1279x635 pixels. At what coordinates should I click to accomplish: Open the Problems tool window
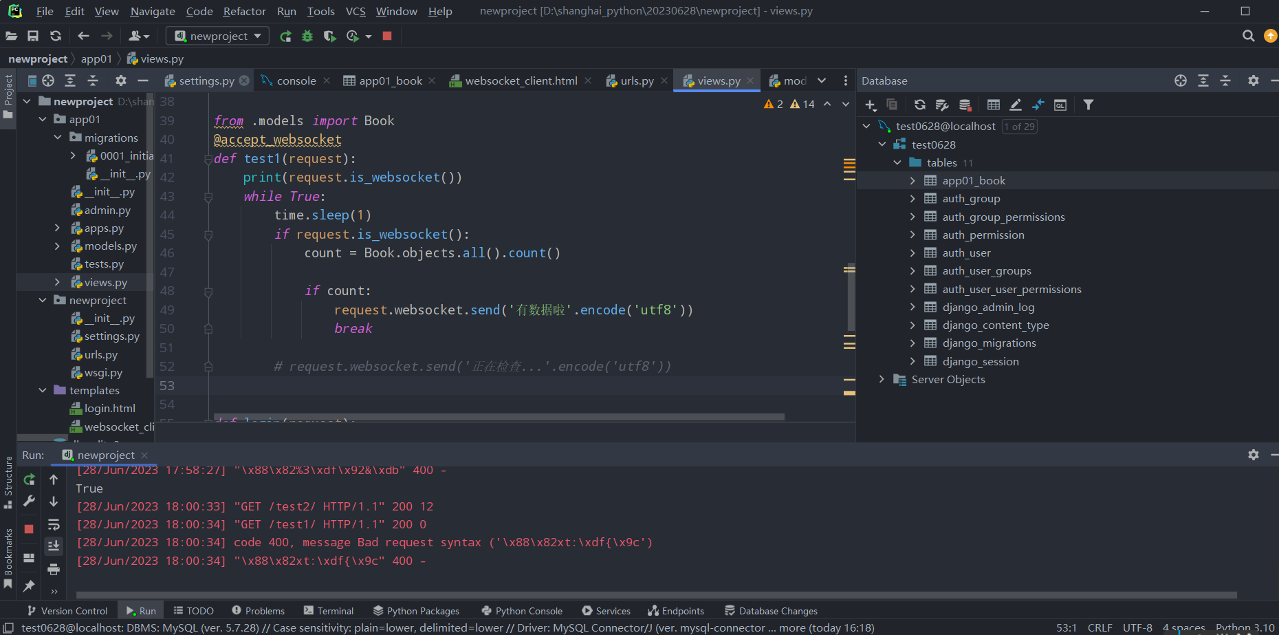pos(258,611)
